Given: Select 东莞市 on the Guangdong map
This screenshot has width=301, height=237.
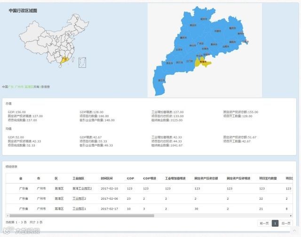Looking at the screenshot, I should [x=205, y=49].
